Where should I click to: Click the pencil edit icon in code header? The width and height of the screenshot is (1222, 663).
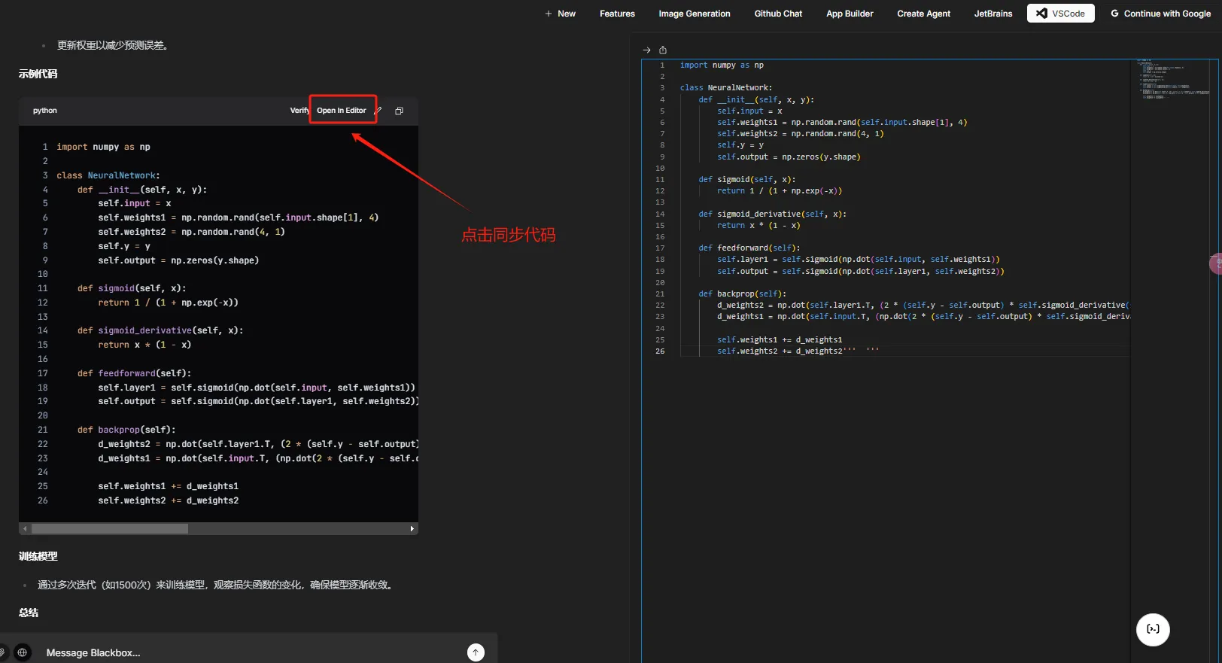pyautogui.click(x=378, y=111)
